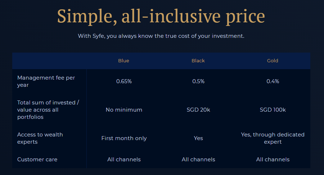Click the 'Yes' cell under Black

click(x=198, y=138)
